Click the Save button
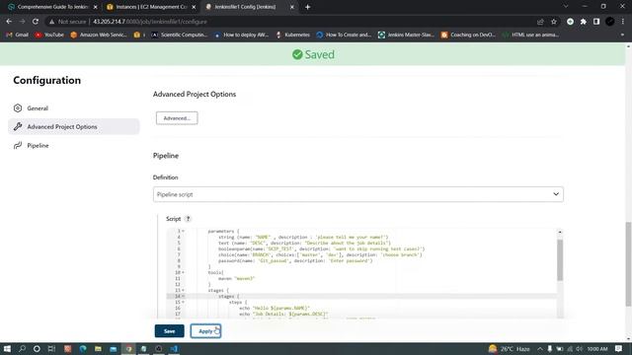The height and width of the screenshot is (355, 632). 169,331
